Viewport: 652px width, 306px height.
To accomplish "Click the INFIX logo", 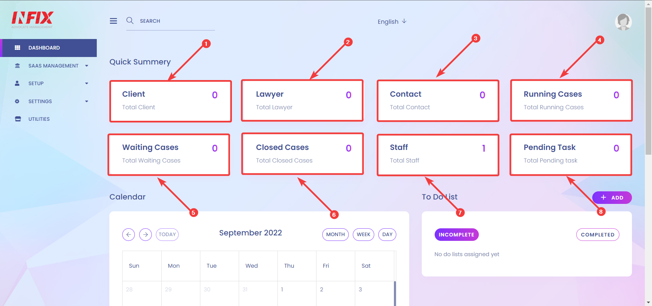I will pos(32,20).
